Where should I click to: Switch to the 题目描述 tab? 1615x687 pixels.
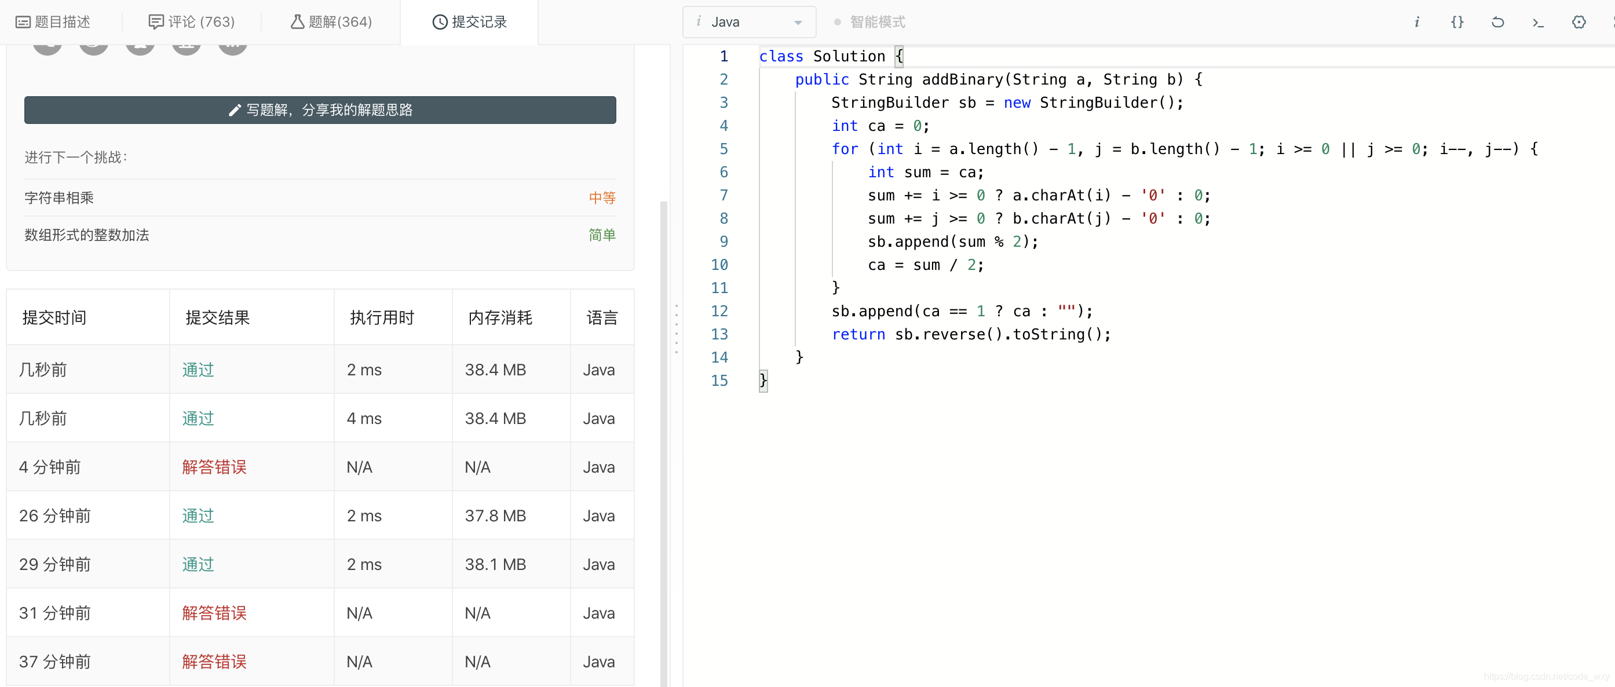click(53, 23)
